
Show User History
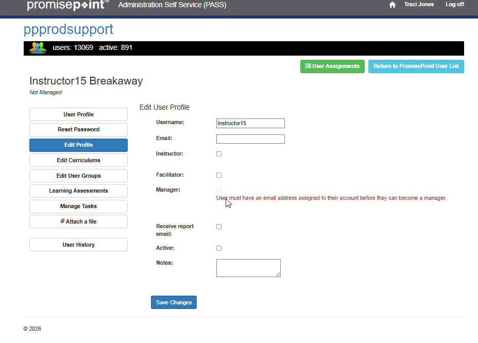78,245
